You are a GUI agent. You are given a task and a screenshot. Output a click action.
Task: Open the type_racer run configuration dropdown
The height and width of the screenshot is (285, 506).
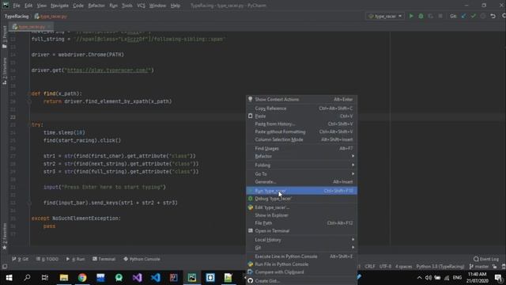(385, 16)
